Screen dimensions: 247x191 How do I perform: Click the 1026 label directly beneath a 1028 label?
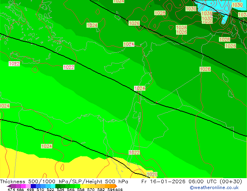pos(182,32)
